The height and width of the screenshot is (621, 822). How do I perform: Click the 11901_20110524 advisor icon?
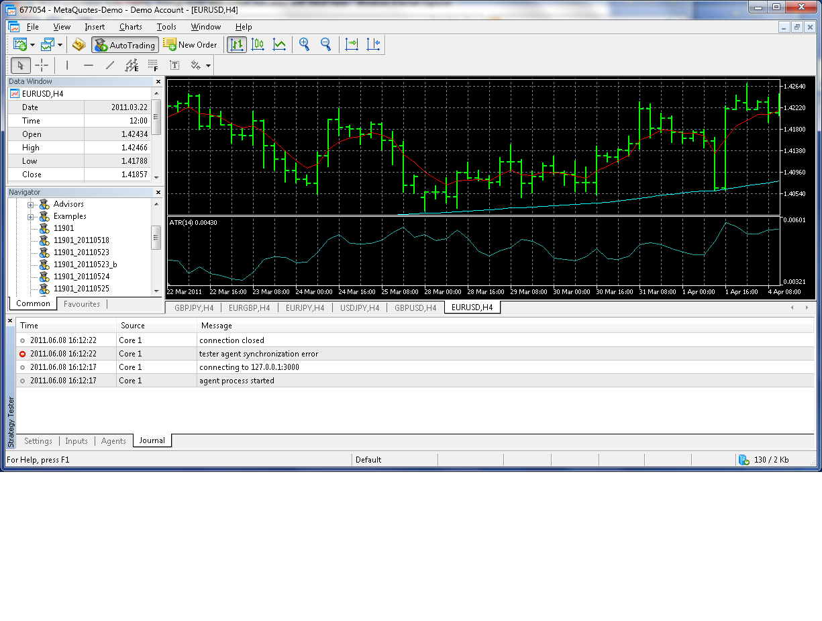(x=44, y=277)
